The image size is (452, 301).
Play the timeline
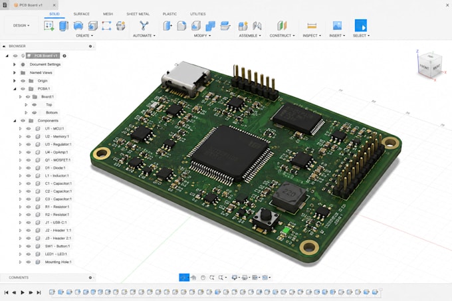[x=23, y=292]
